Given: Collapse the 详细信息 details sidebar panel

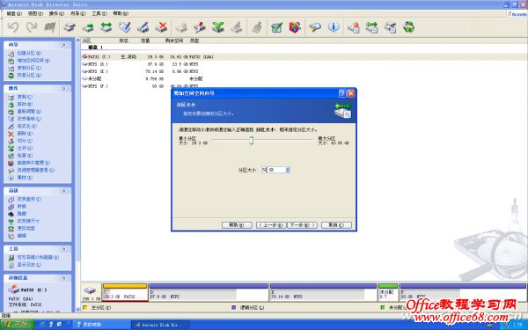Looking at the screenshot, I should [63, 278].
